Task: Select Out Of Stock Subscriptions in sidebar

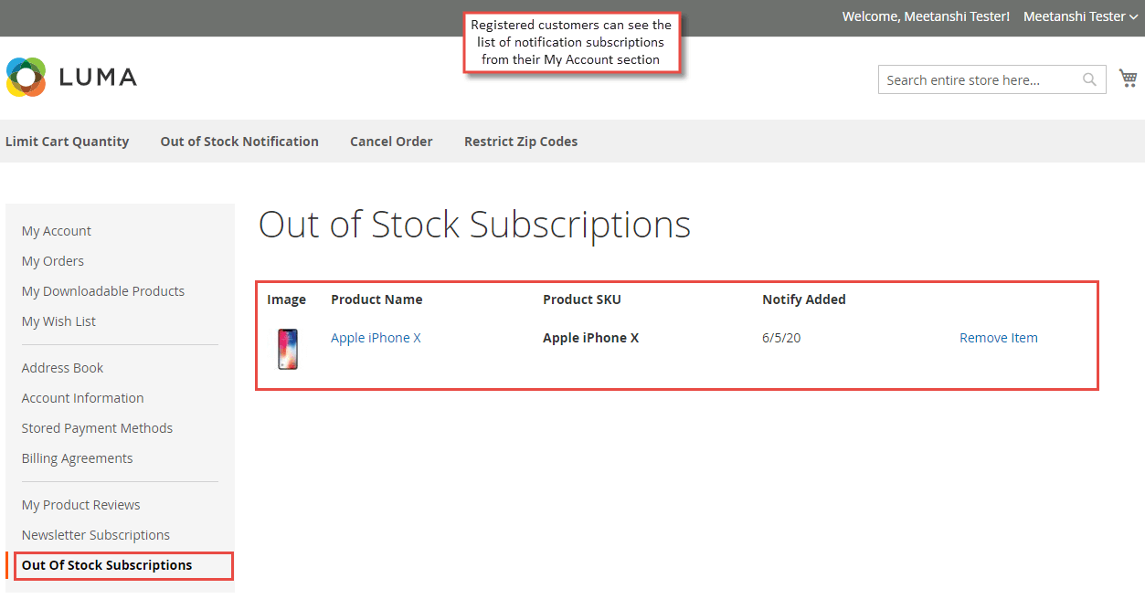Action: click(x=107, y=565)
